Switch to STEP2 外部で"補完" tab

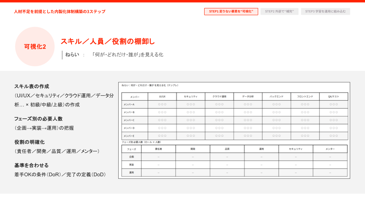coord(279,11)
